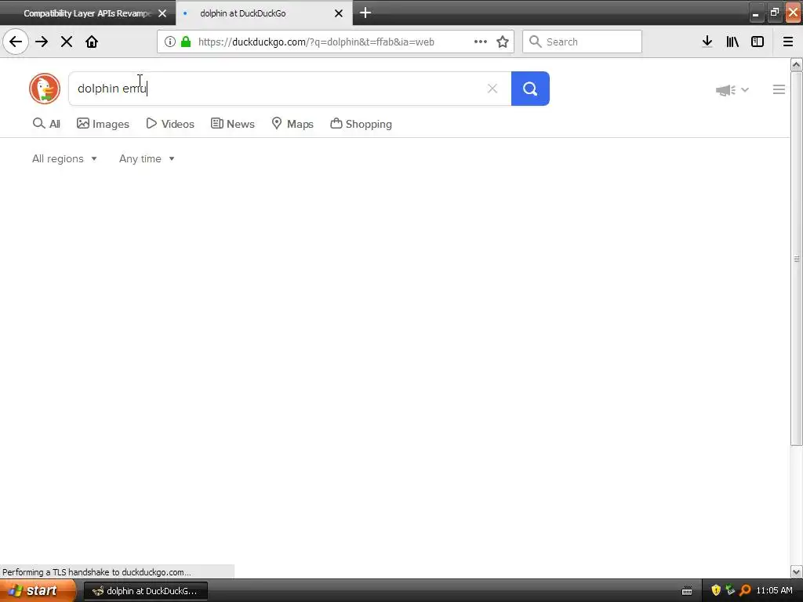Expand the Any time filter
803x602 pixels.
coord(147,158)
